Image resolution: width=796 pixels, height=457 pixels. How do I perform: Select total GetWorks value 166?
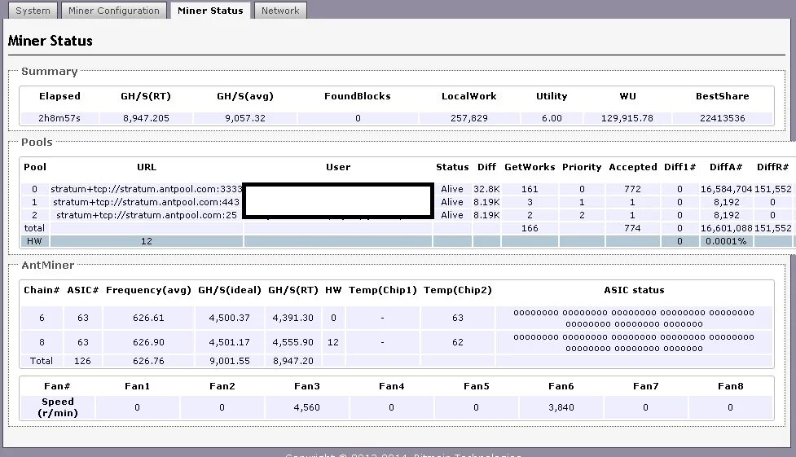pos(530,228)
